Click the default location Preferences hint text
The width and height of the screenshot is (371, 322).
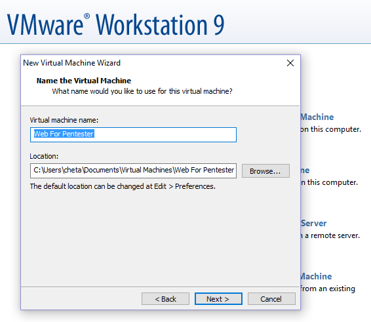(123, 186)
